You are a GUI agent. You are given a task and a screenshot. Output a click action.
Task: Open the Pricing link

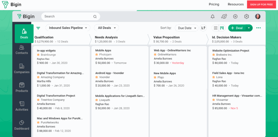pos(214,4)
